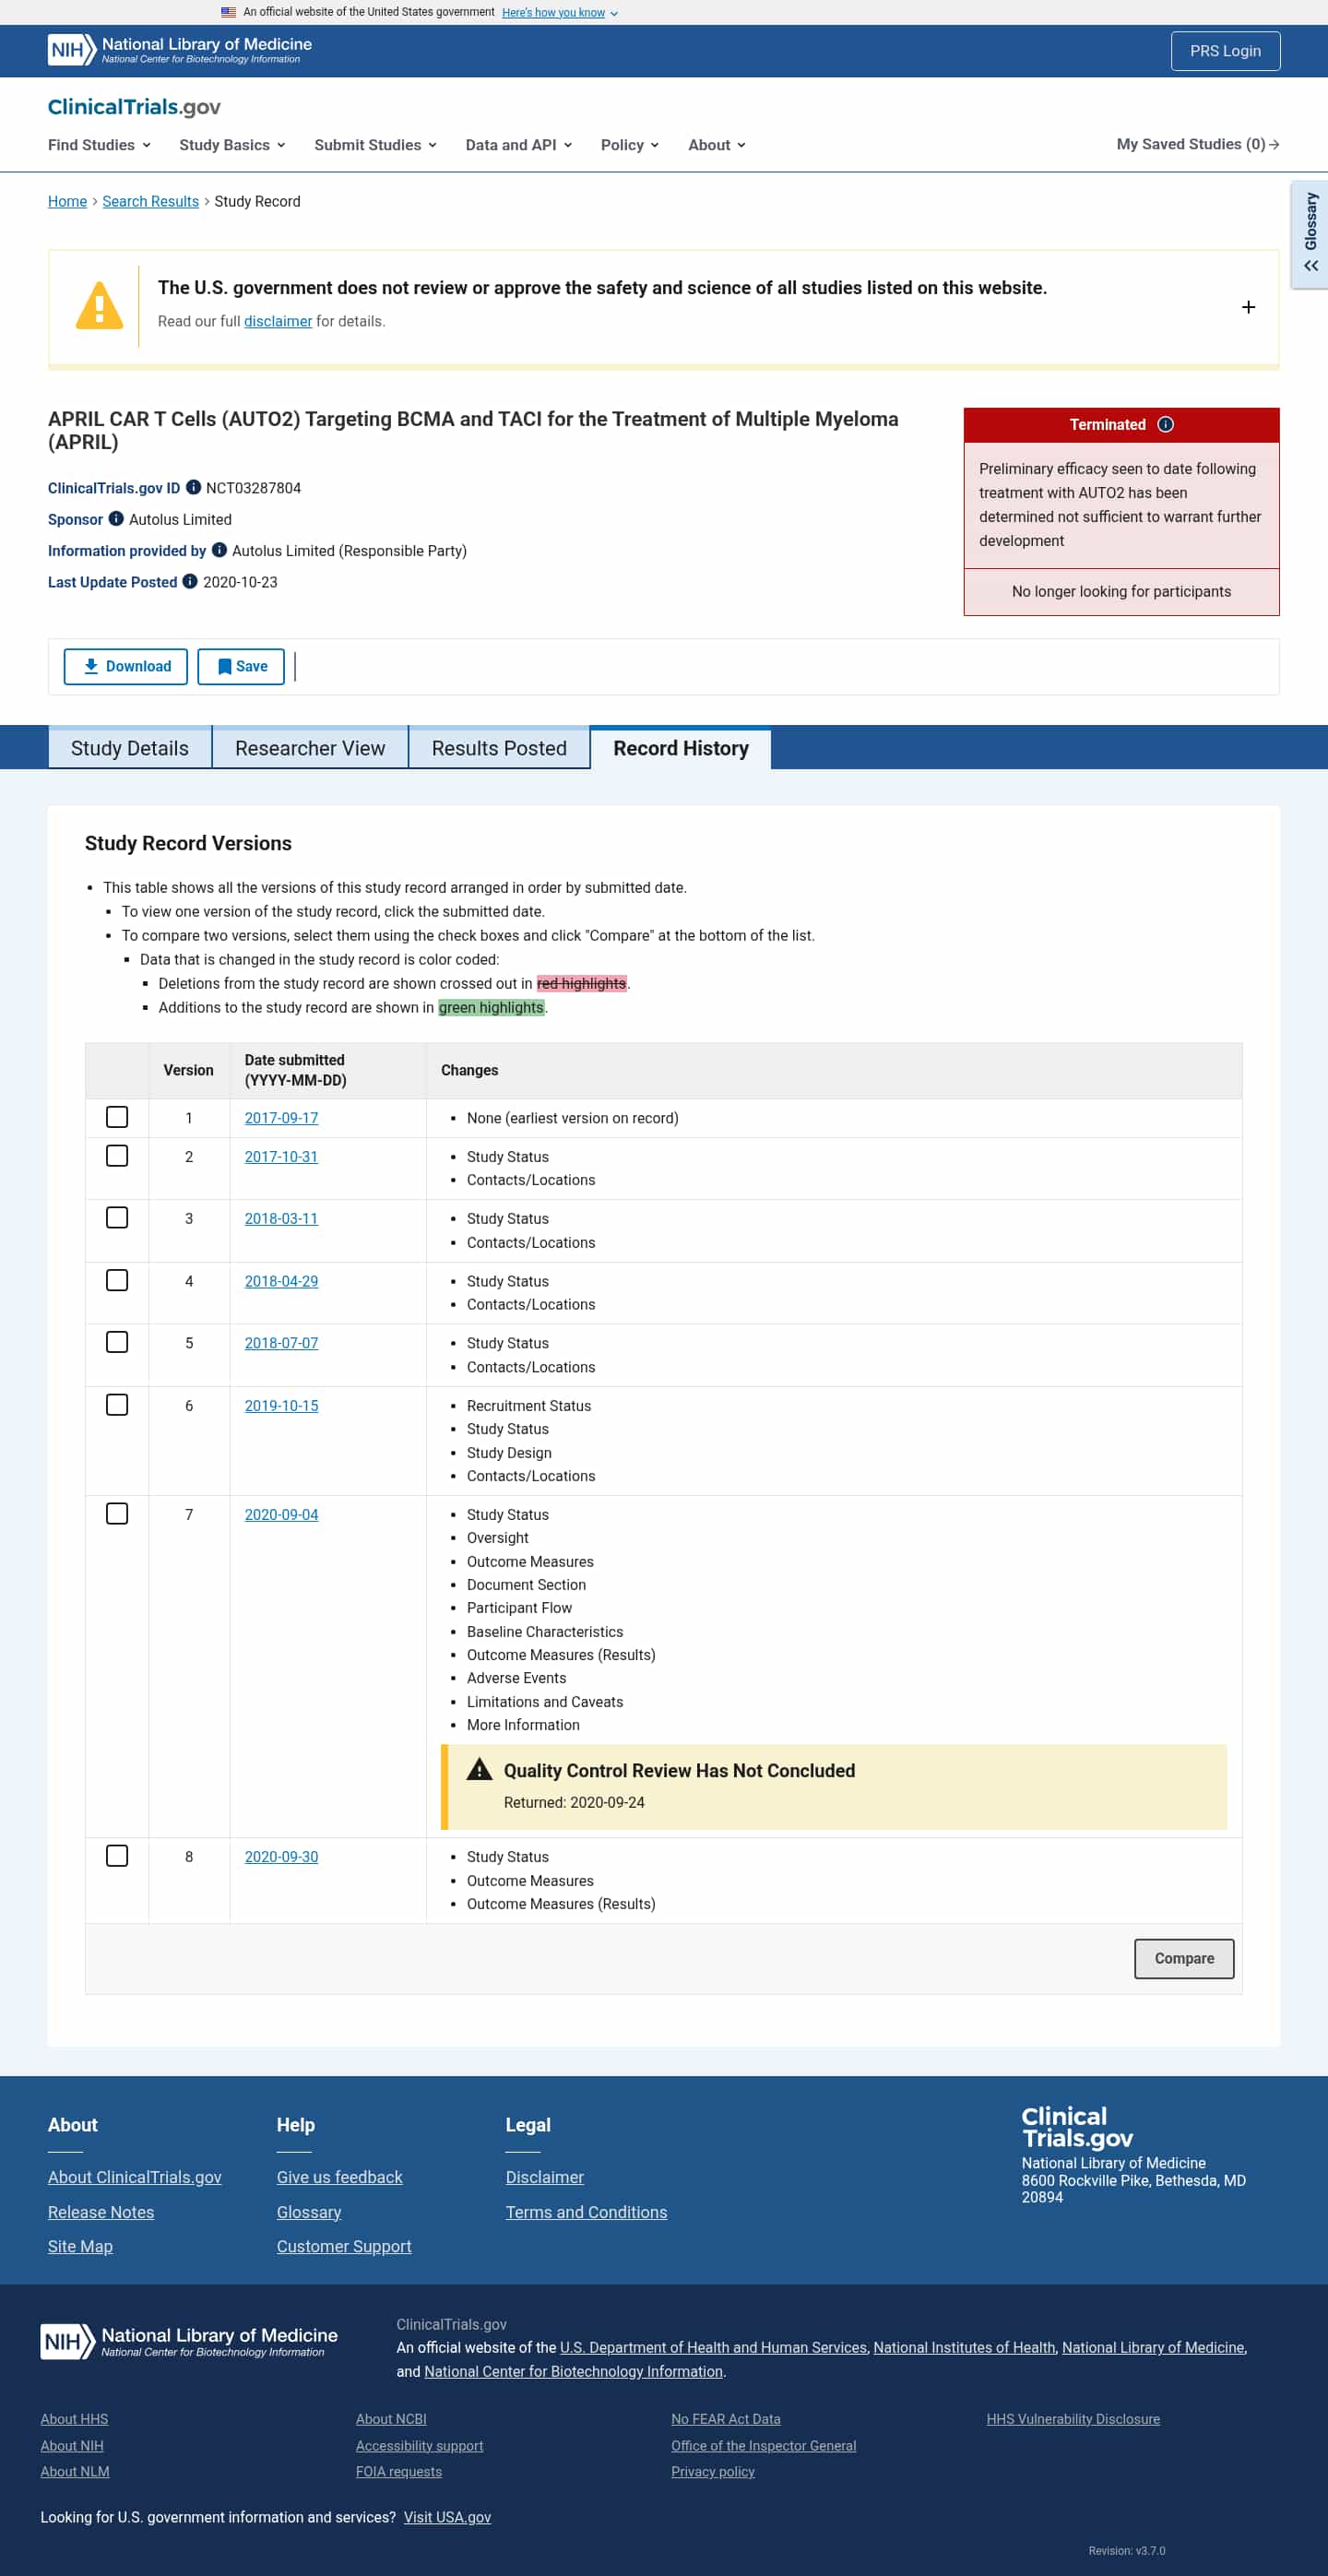The height and width of the screenshot is (2576, 1328).
Task: Open the About ClinicalTrials.gov footer link
Action: pos(135,2177)
